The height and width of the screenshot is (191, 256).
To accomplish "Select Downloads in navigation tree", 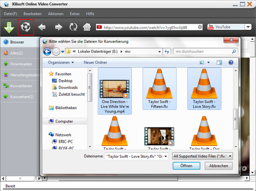I will click(65, 87).
